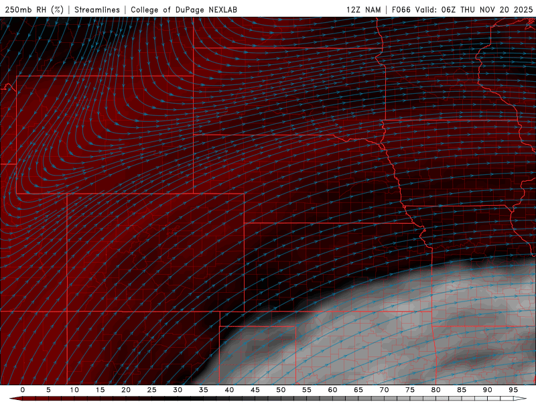Viewport: 536px width, 402px height.
Task: Click the "Valid: 06Z THU NOV 20 2025" text
Action: pos(474,9)
